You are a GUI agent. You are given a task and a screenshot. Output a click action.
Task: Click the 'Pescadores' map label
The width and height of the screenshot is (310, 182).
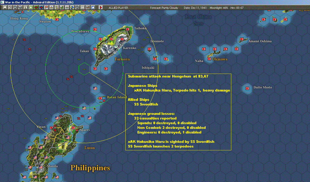[80, 31]
